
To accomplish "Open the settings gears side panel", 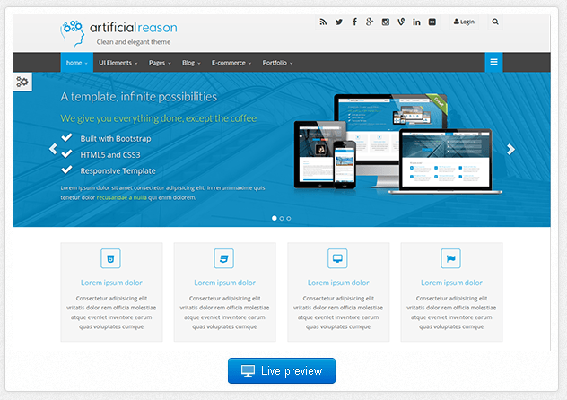I will pos(22,82).
